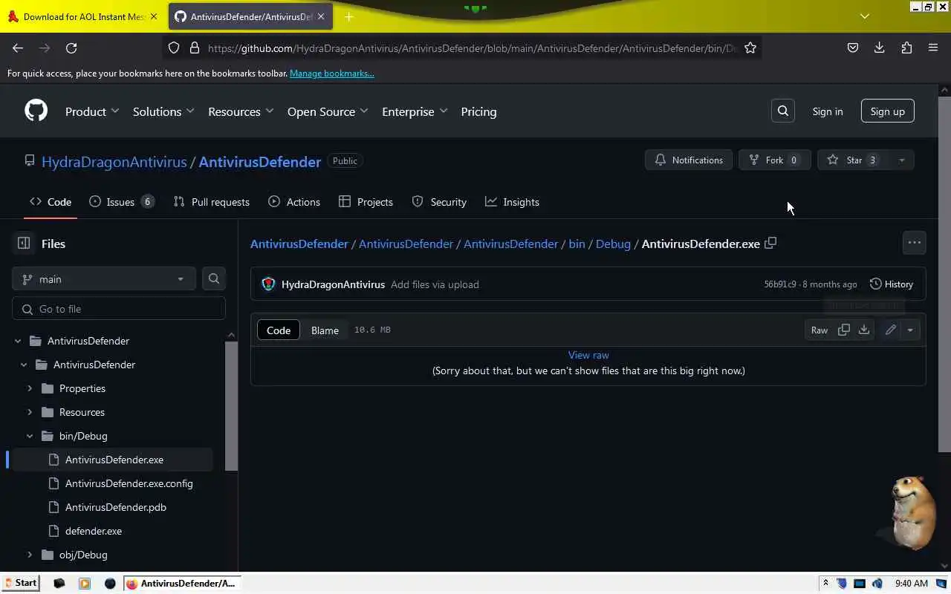The image size is (951, 594).
Task: Click the HydraDragonAntivirus avatar icon in the commit row
Action: [x=268, y=284]
